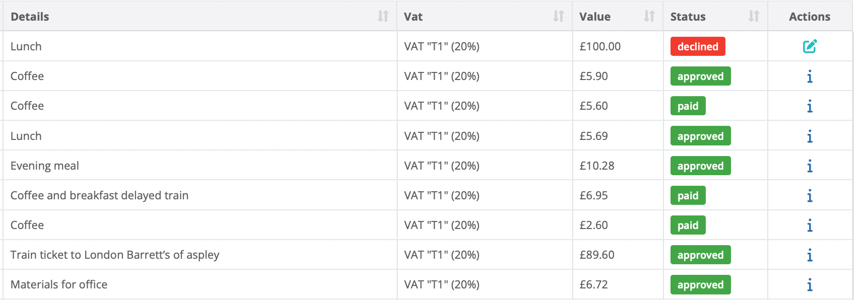Open info icon for £5.90 Coffee
This screenshot has height=300, width=854.
810,77
